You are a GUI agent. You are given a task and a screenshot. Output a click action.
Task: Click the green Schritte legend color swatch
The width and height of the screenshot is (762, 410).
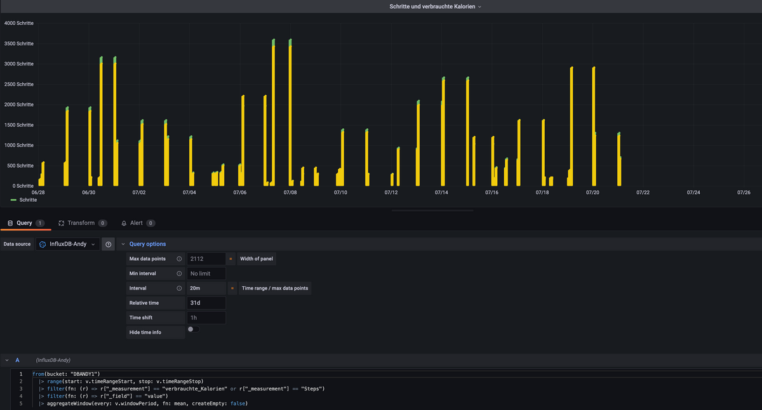pos(14,200)
